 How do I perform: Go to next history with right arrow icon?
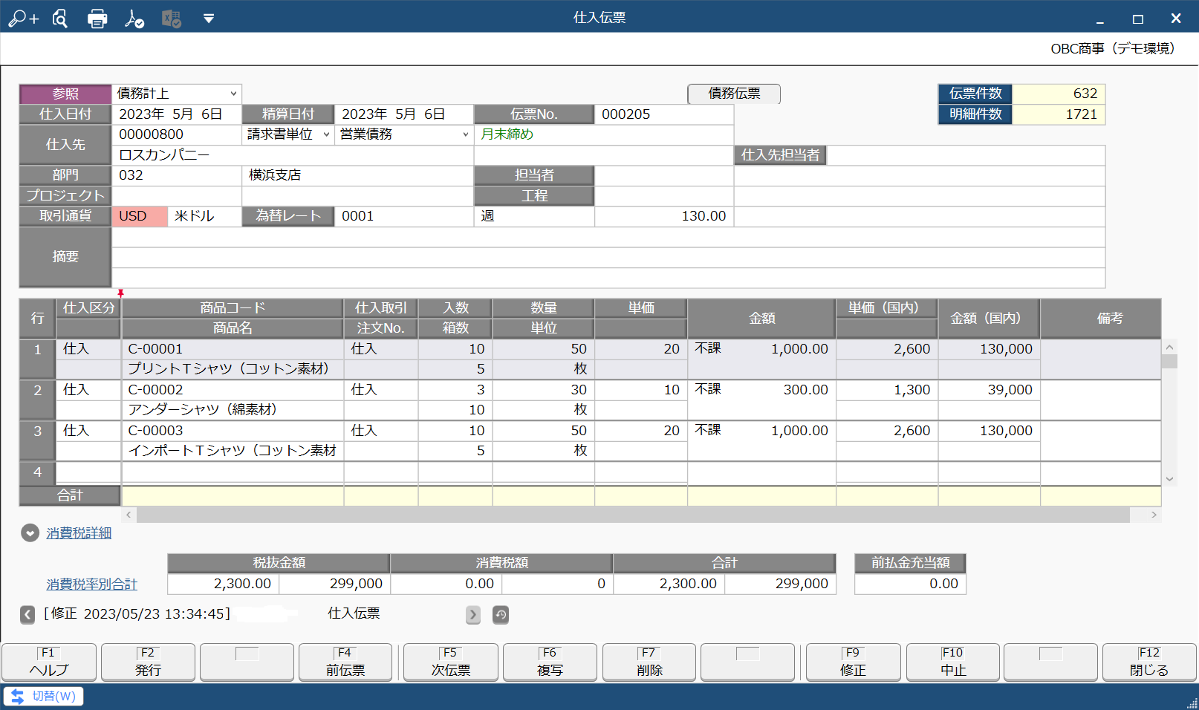point(473,614)
